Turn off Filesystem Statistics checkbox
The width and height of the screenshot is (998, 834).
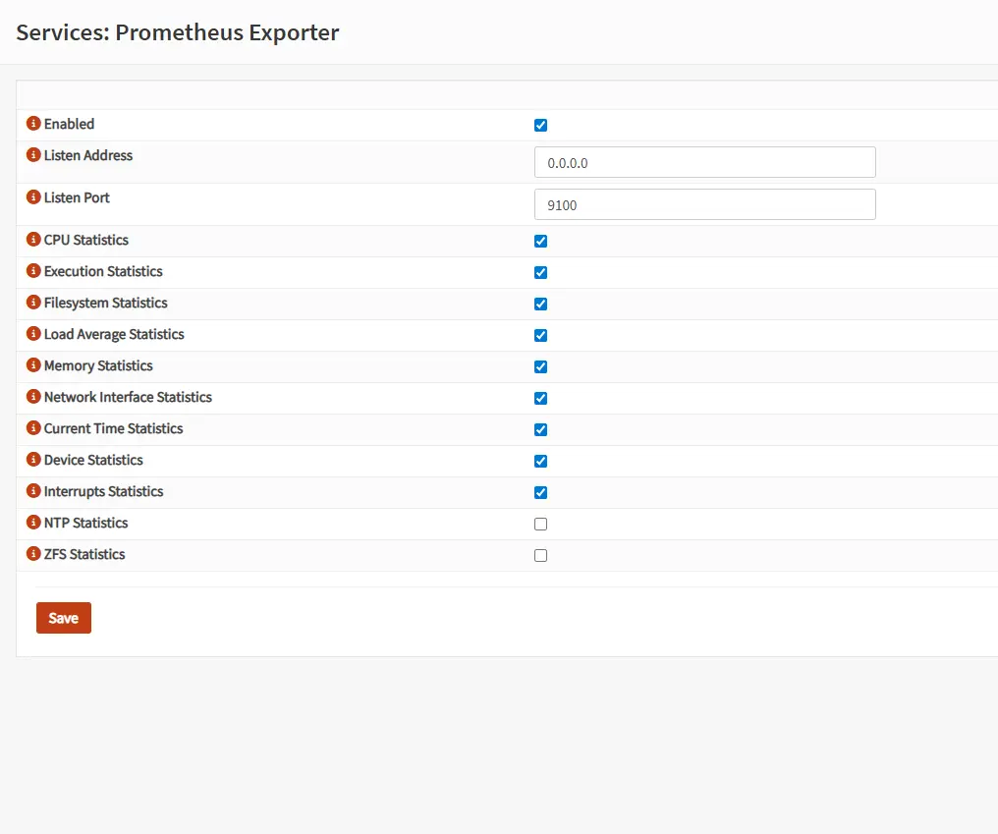[540, 304]
